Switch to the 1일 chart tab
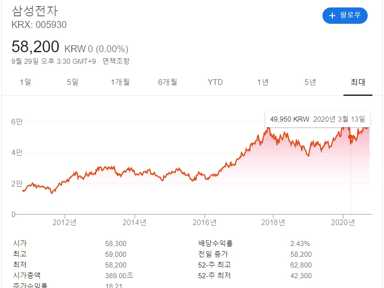 click(27, 82)
